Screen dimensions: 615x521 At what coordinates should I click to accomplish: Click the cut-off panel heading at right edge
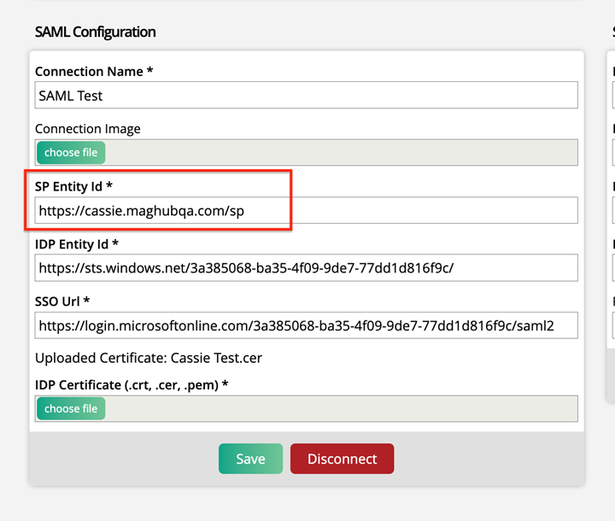tap(612, 32)
